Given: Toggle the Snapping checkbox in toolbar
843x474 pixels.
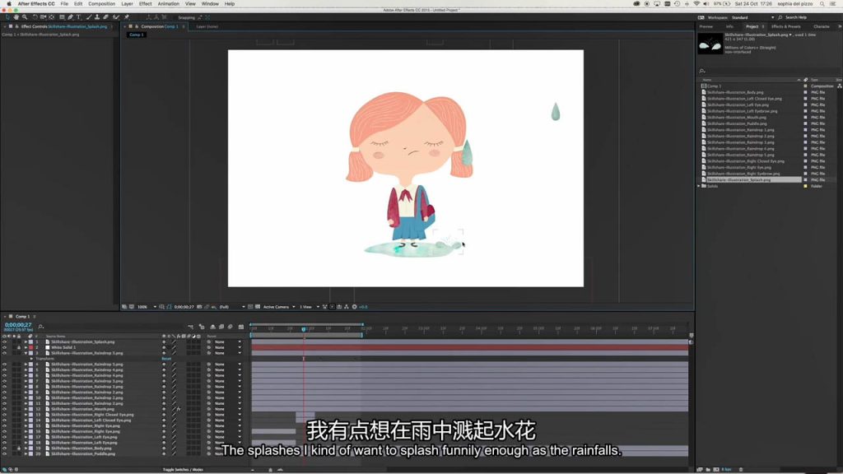Looking at the screenshot, I should click(186, 17).
